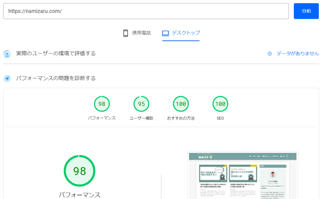
Task: Open the site screenshot thumbnail
Action: (x=243, y=175)
